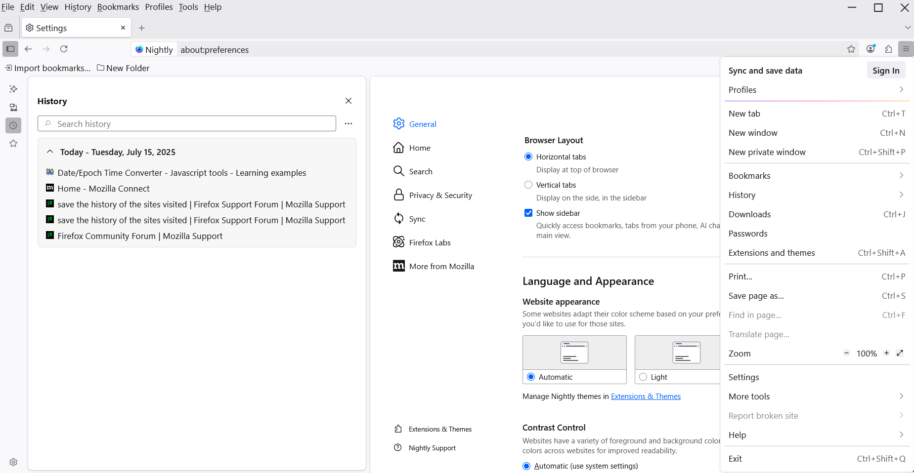Open the Search settings category
Screen dimensions: 914x473
[413, 171]
